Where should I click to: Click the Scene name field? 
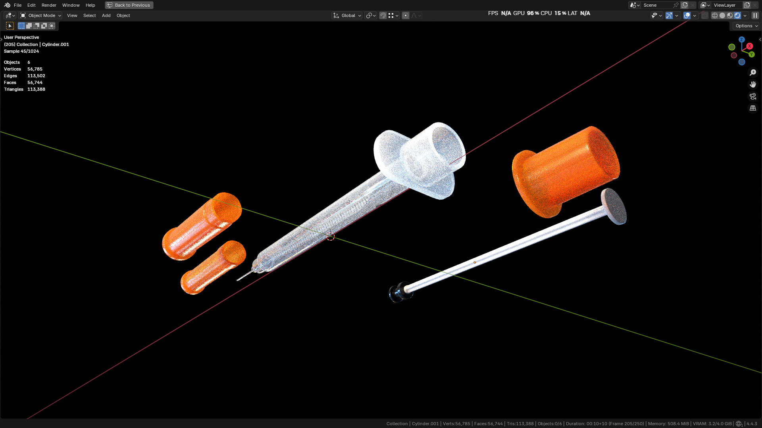(x=656, y=5)
